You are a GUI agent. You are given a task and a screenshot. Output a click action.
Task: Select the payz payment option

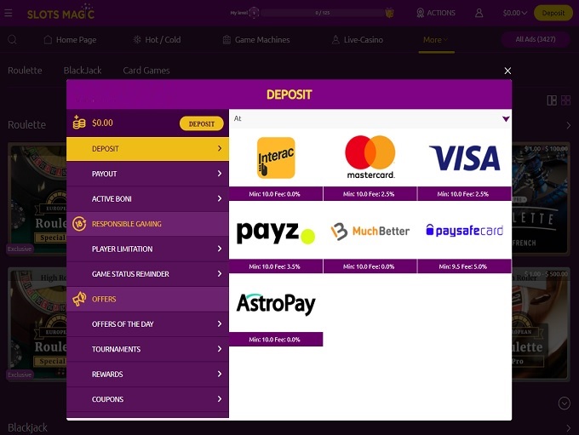(x=276, y=232)
